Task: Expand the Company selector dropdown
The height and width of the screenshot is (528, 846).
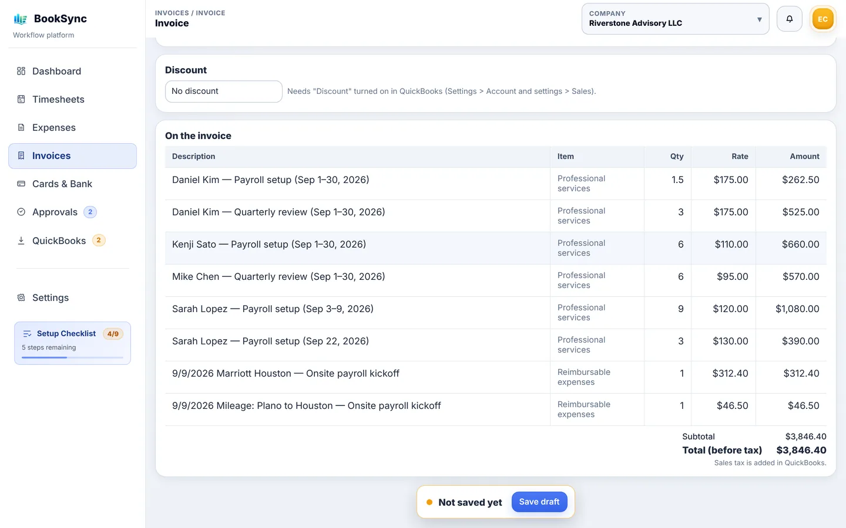Action: click(675, 19)
